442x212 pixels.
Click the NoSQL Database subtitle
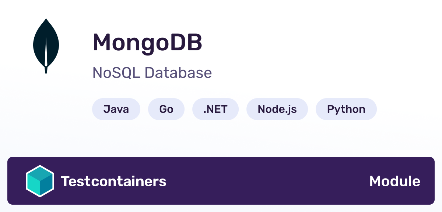click(x=152, y=73)
